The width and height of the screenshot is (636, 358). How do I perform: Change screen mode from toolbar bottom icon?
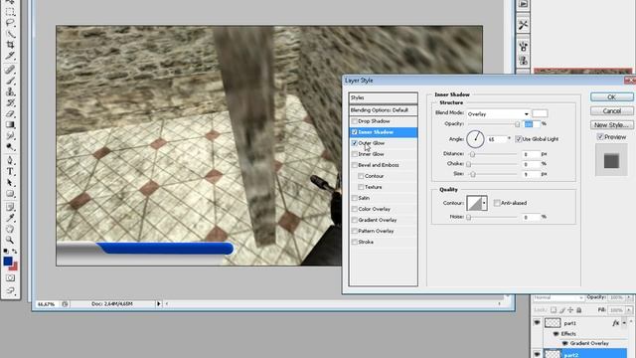coord(10,290)
